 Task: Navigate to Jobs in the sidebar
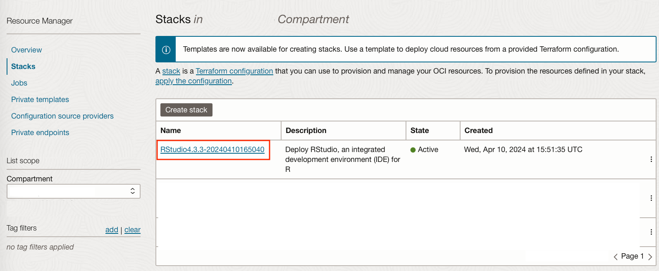click(19, 83)
